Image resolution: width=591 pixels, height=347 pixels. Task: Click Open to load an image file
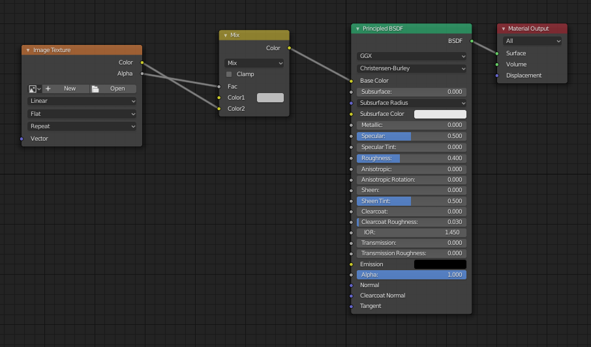113,89
